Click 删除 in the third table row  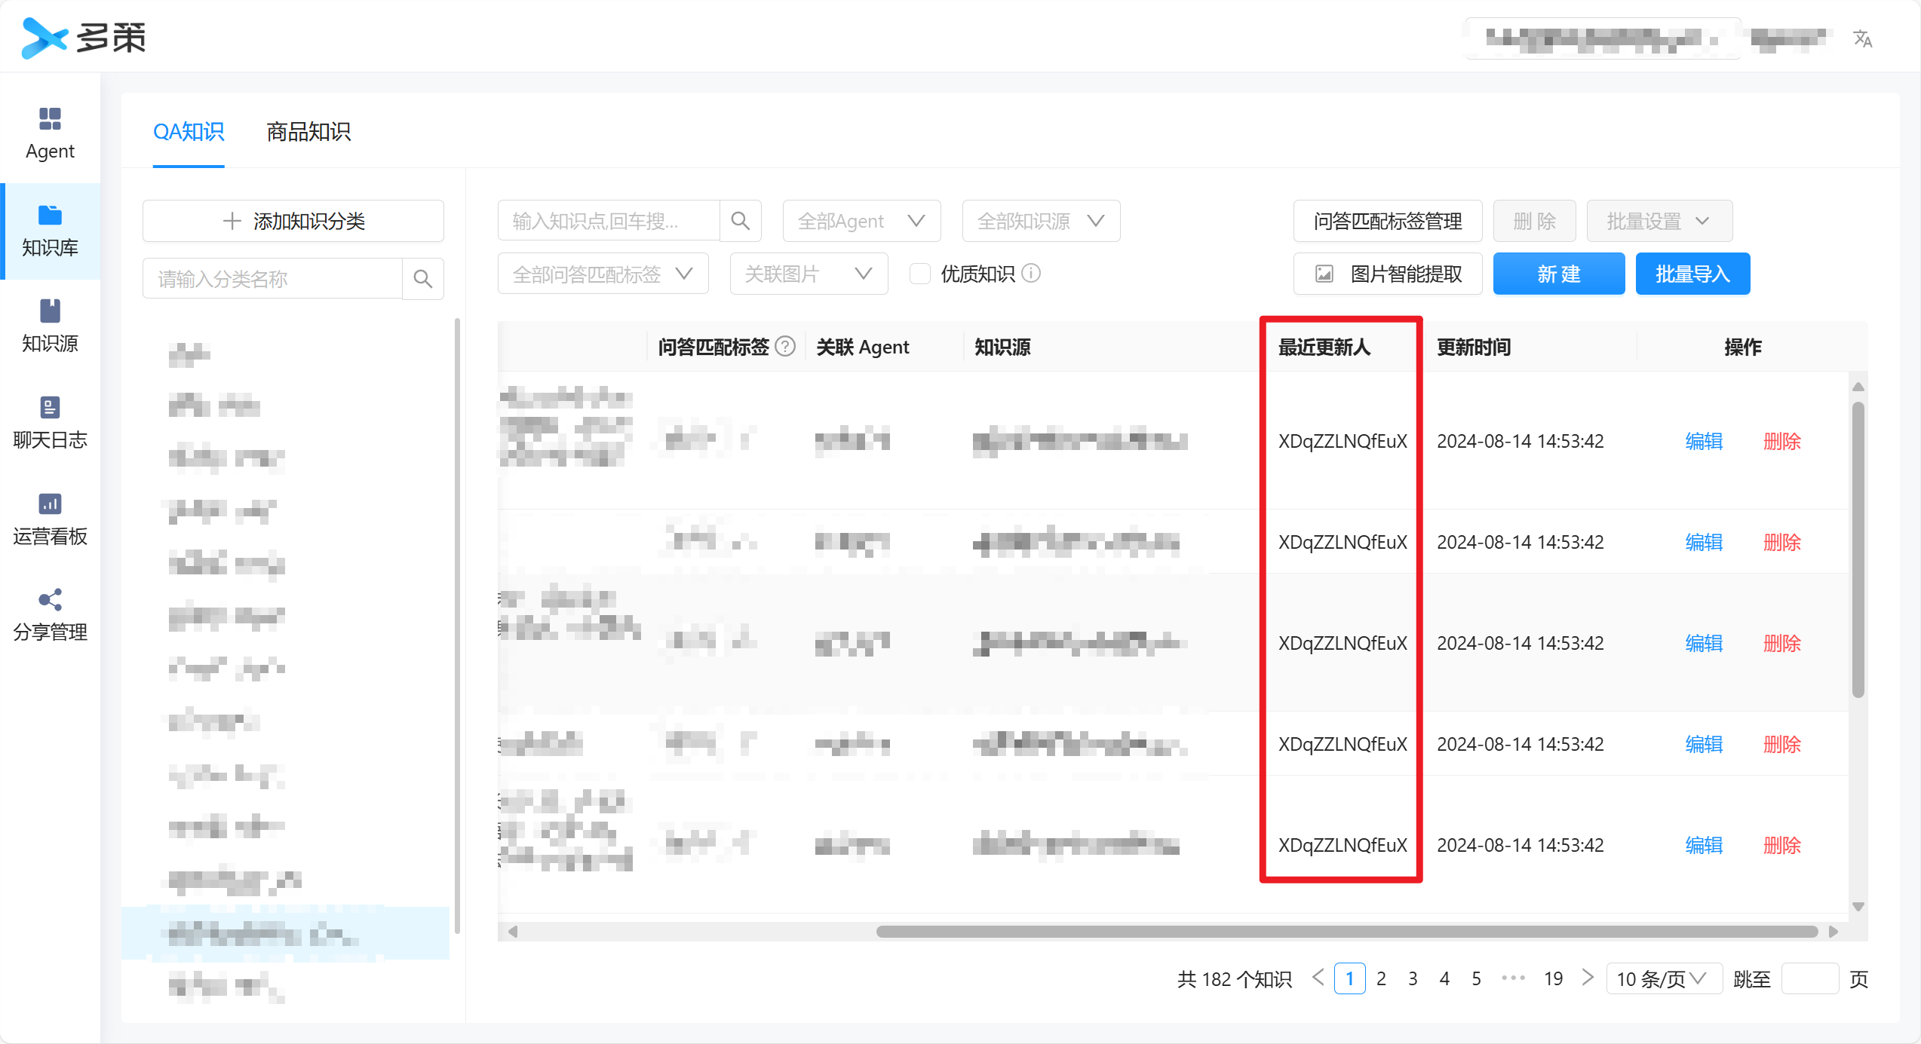point(1781,643)
